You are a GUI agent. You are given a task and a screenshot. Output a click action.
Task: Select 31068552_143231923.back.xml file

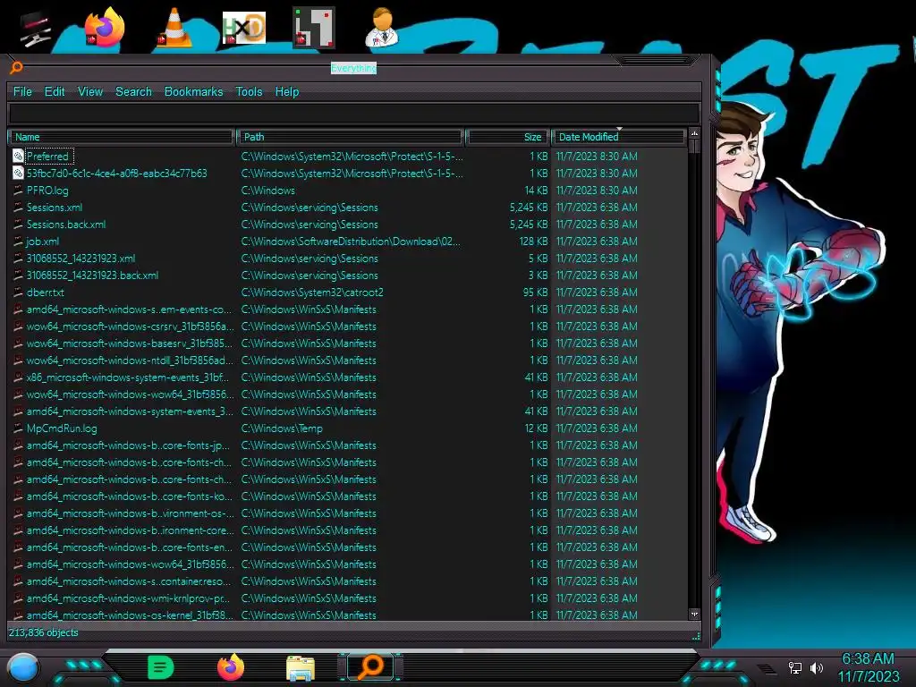point(92,276)
